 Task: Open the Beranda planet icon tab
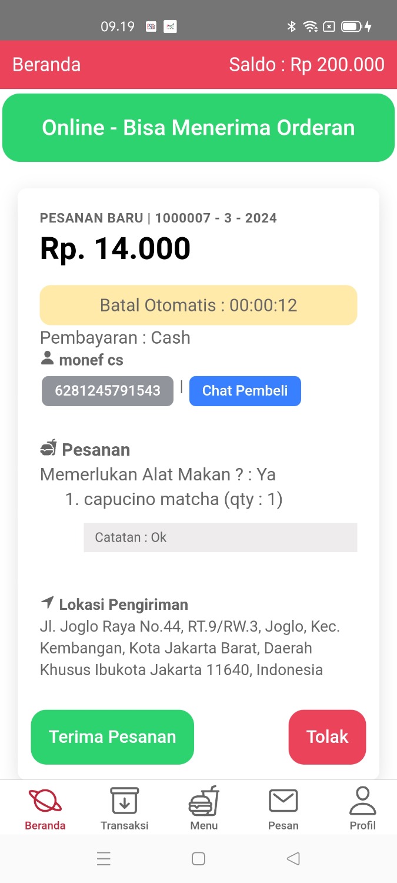point(45,801)
